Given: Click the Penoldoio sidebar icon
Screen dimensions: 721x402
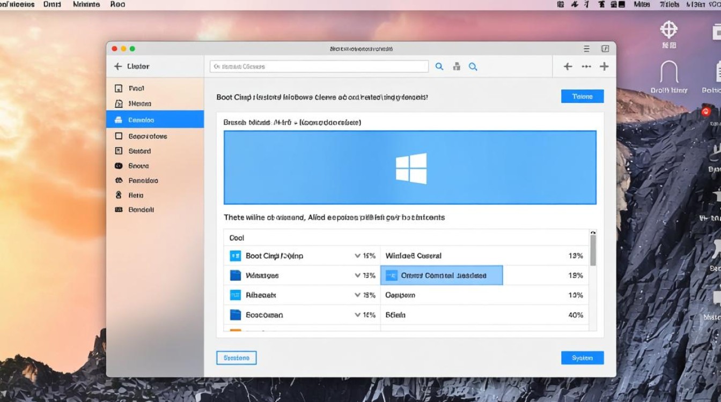Looking at the screenshot, I should [119, 181].
